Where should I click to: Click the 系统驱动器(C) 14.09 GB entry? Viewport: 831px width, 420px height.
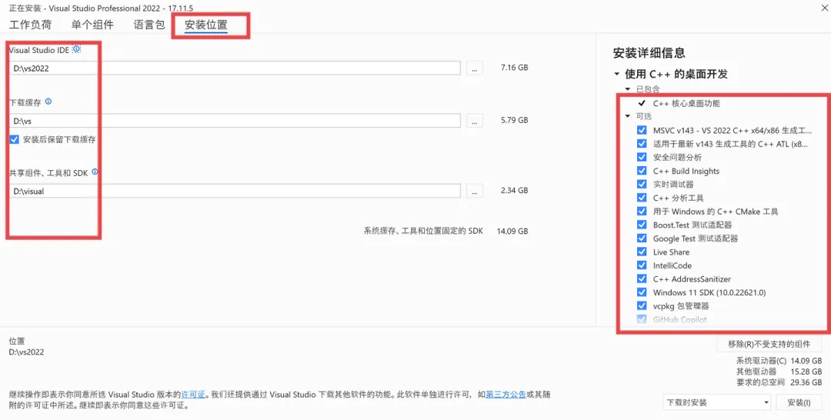pyautogui.click(x=779, y=361)
